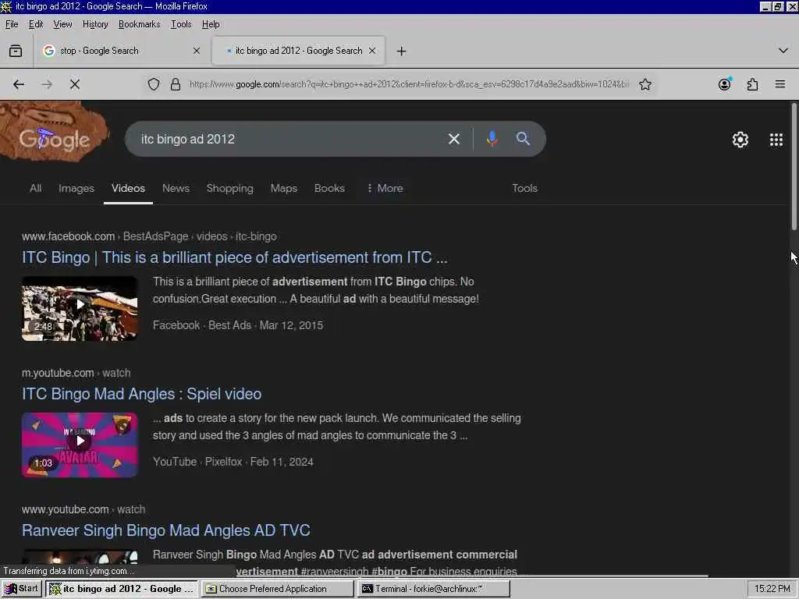
Task: Open the search Tools options
Action: [524, 189]
